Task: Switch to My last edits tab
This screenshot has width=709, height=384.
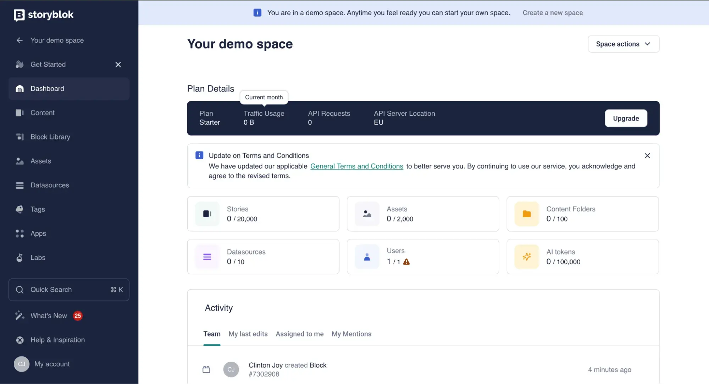Action: (x=248, y=334)
